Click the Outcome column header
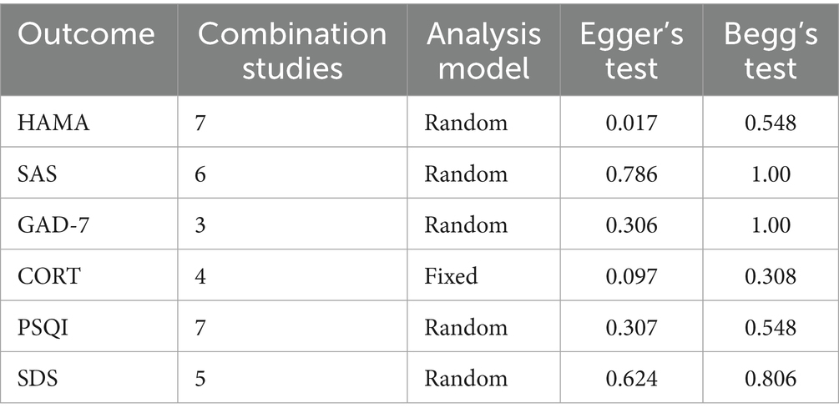Viewport: 839px width, 418px height. click(86, 34)
